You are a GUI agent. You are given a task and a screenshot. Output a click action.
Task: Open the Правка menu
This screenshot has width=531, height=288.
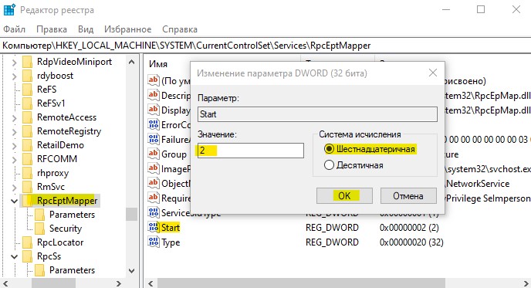52,29
